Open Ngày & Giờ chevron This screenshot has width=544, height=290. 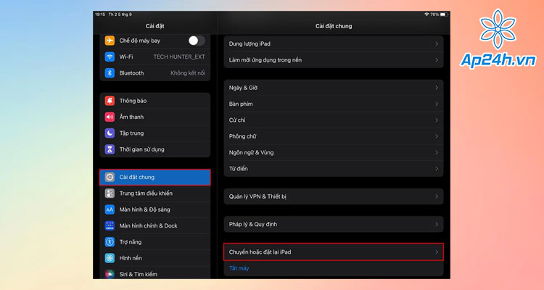[437, 88]
